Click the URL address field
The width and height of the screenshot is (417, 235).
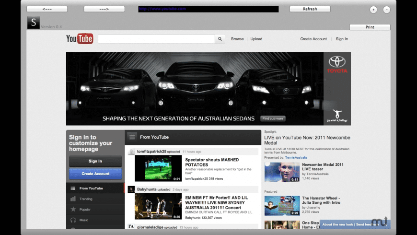click(208, 9)
